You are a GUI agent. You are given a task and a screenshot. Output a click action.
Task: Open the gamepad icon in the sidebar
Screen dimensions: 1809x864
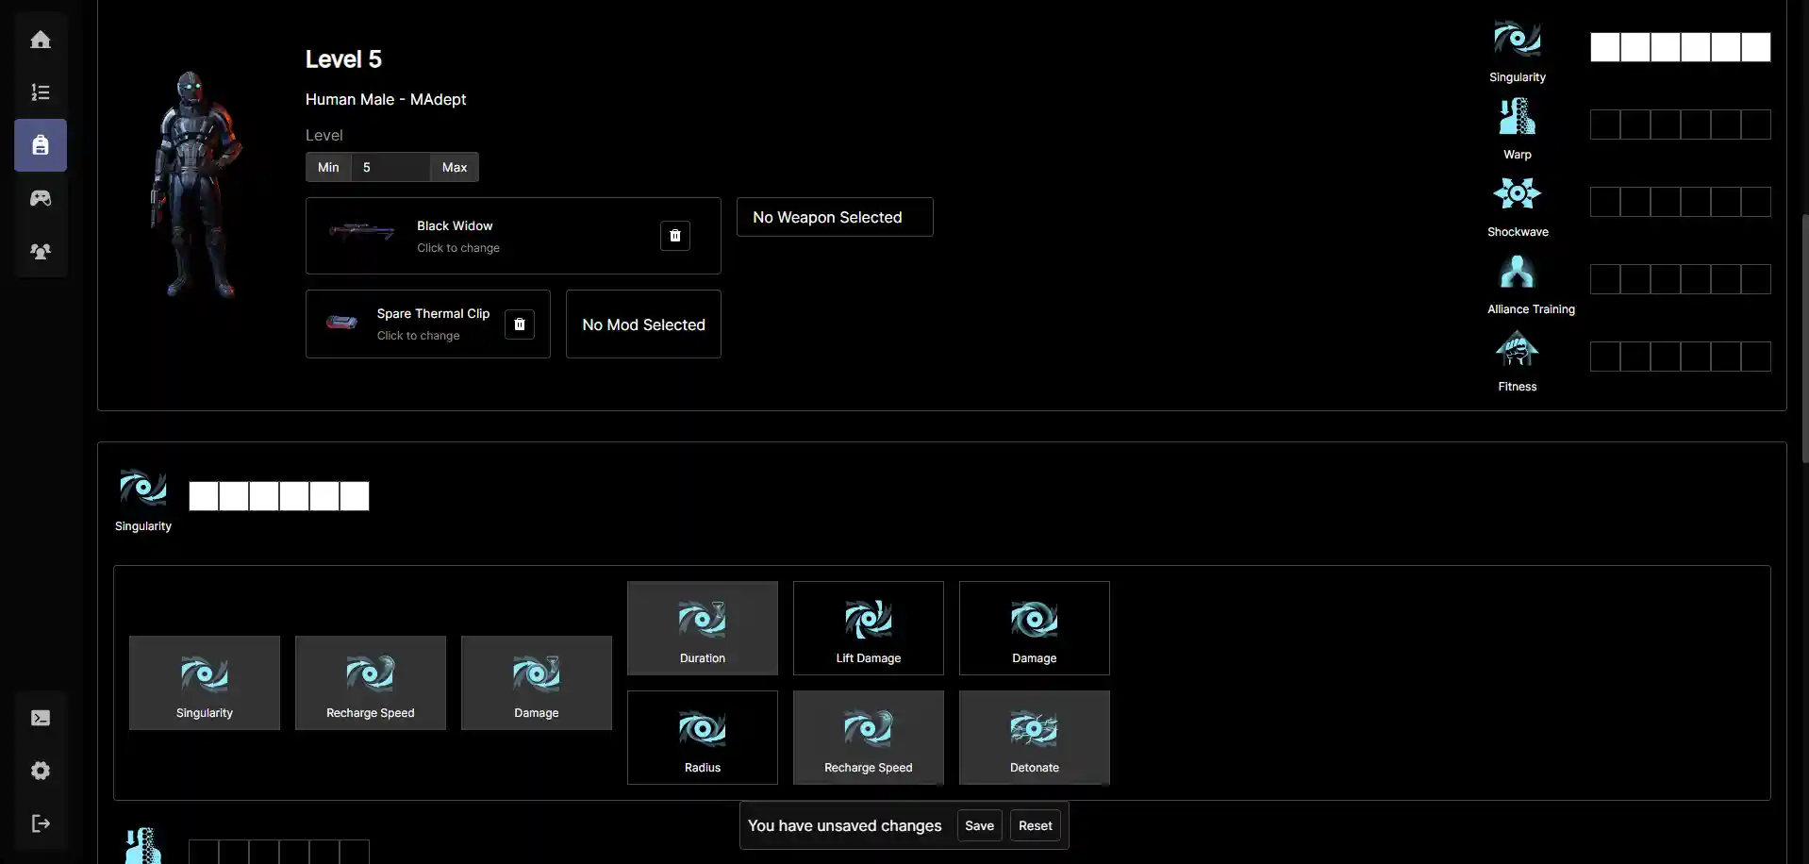41,198
